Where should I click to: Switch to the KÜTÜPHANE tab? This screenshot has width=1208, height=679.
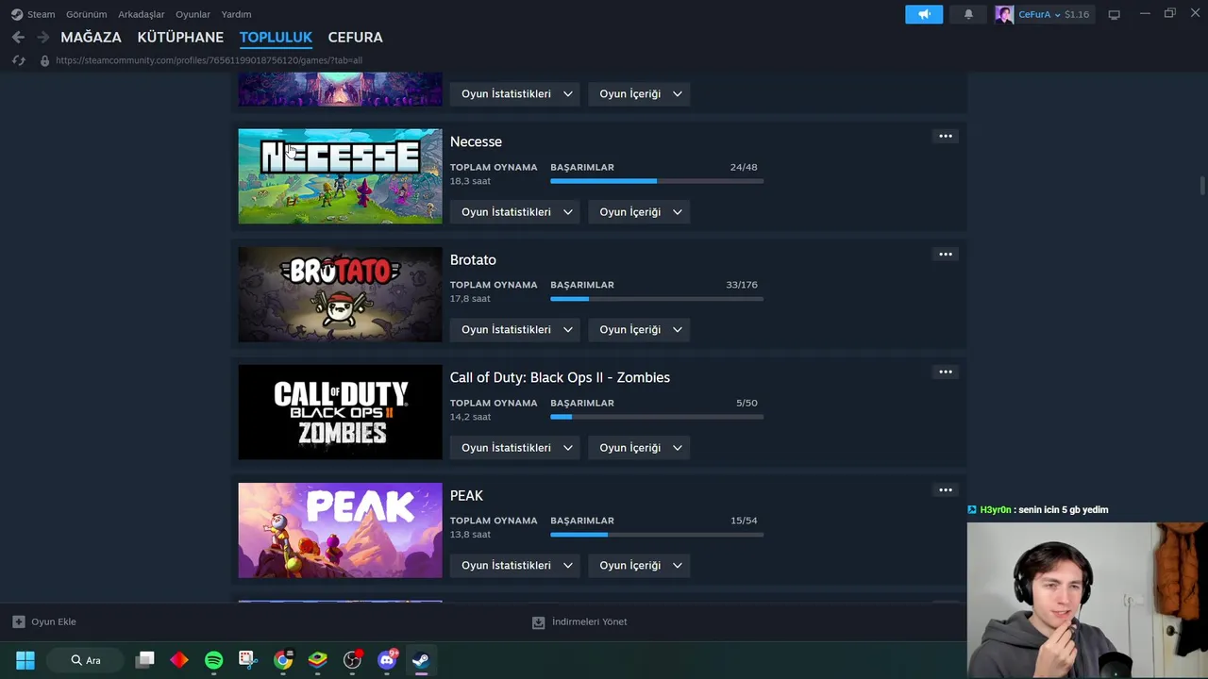click(x=180, y=38)
